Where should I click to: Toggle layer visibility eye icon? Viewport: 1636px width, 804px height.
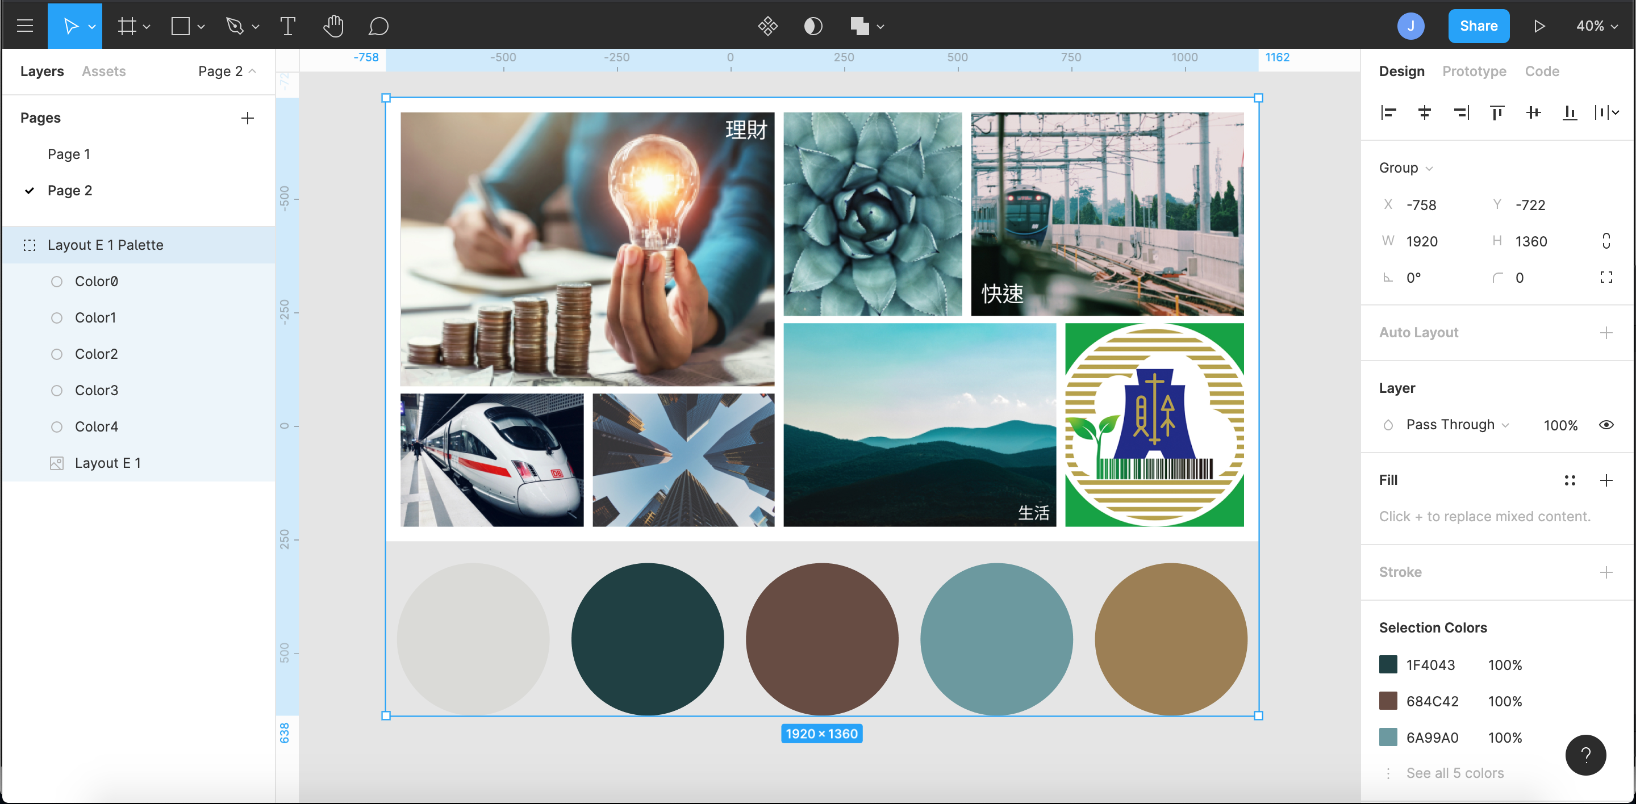1606,425
